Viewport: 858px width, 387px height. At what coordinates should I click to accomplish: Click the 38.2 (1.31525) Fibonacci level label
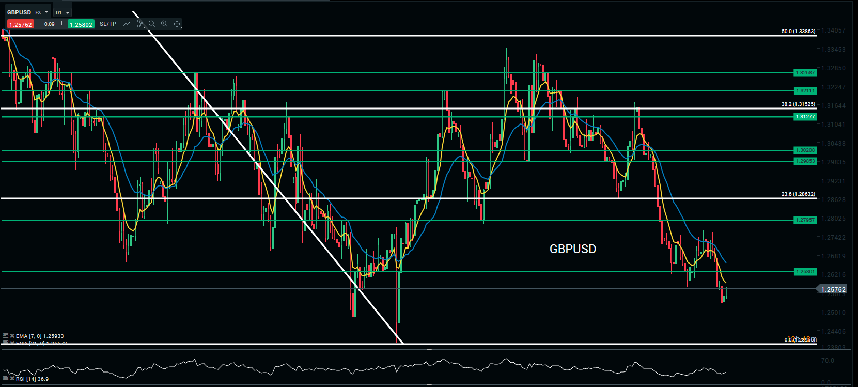[x=798, y=104]
